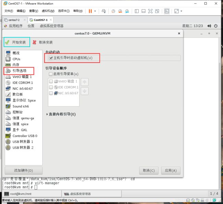
Task: Open the 选项卡(T) menu
Action: [x=64, y=11]
